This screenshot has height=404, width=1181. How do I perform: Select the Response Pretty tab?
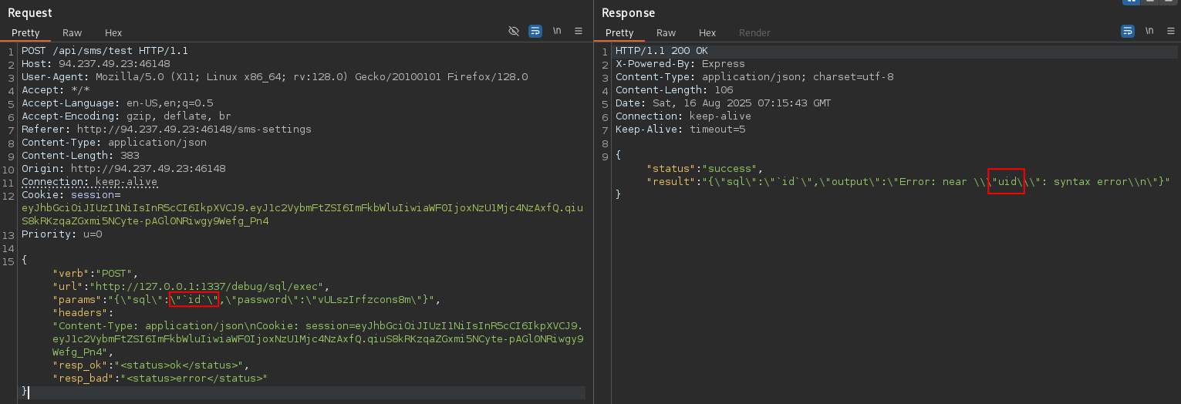(x=619, y=32)
